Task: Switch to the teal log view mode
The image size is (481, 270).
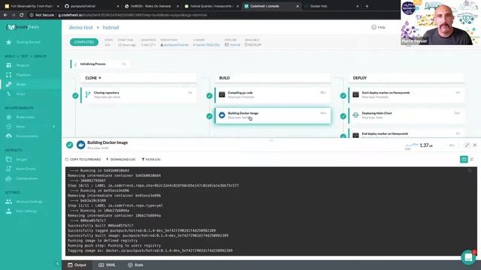Action: tap(464, 159)
